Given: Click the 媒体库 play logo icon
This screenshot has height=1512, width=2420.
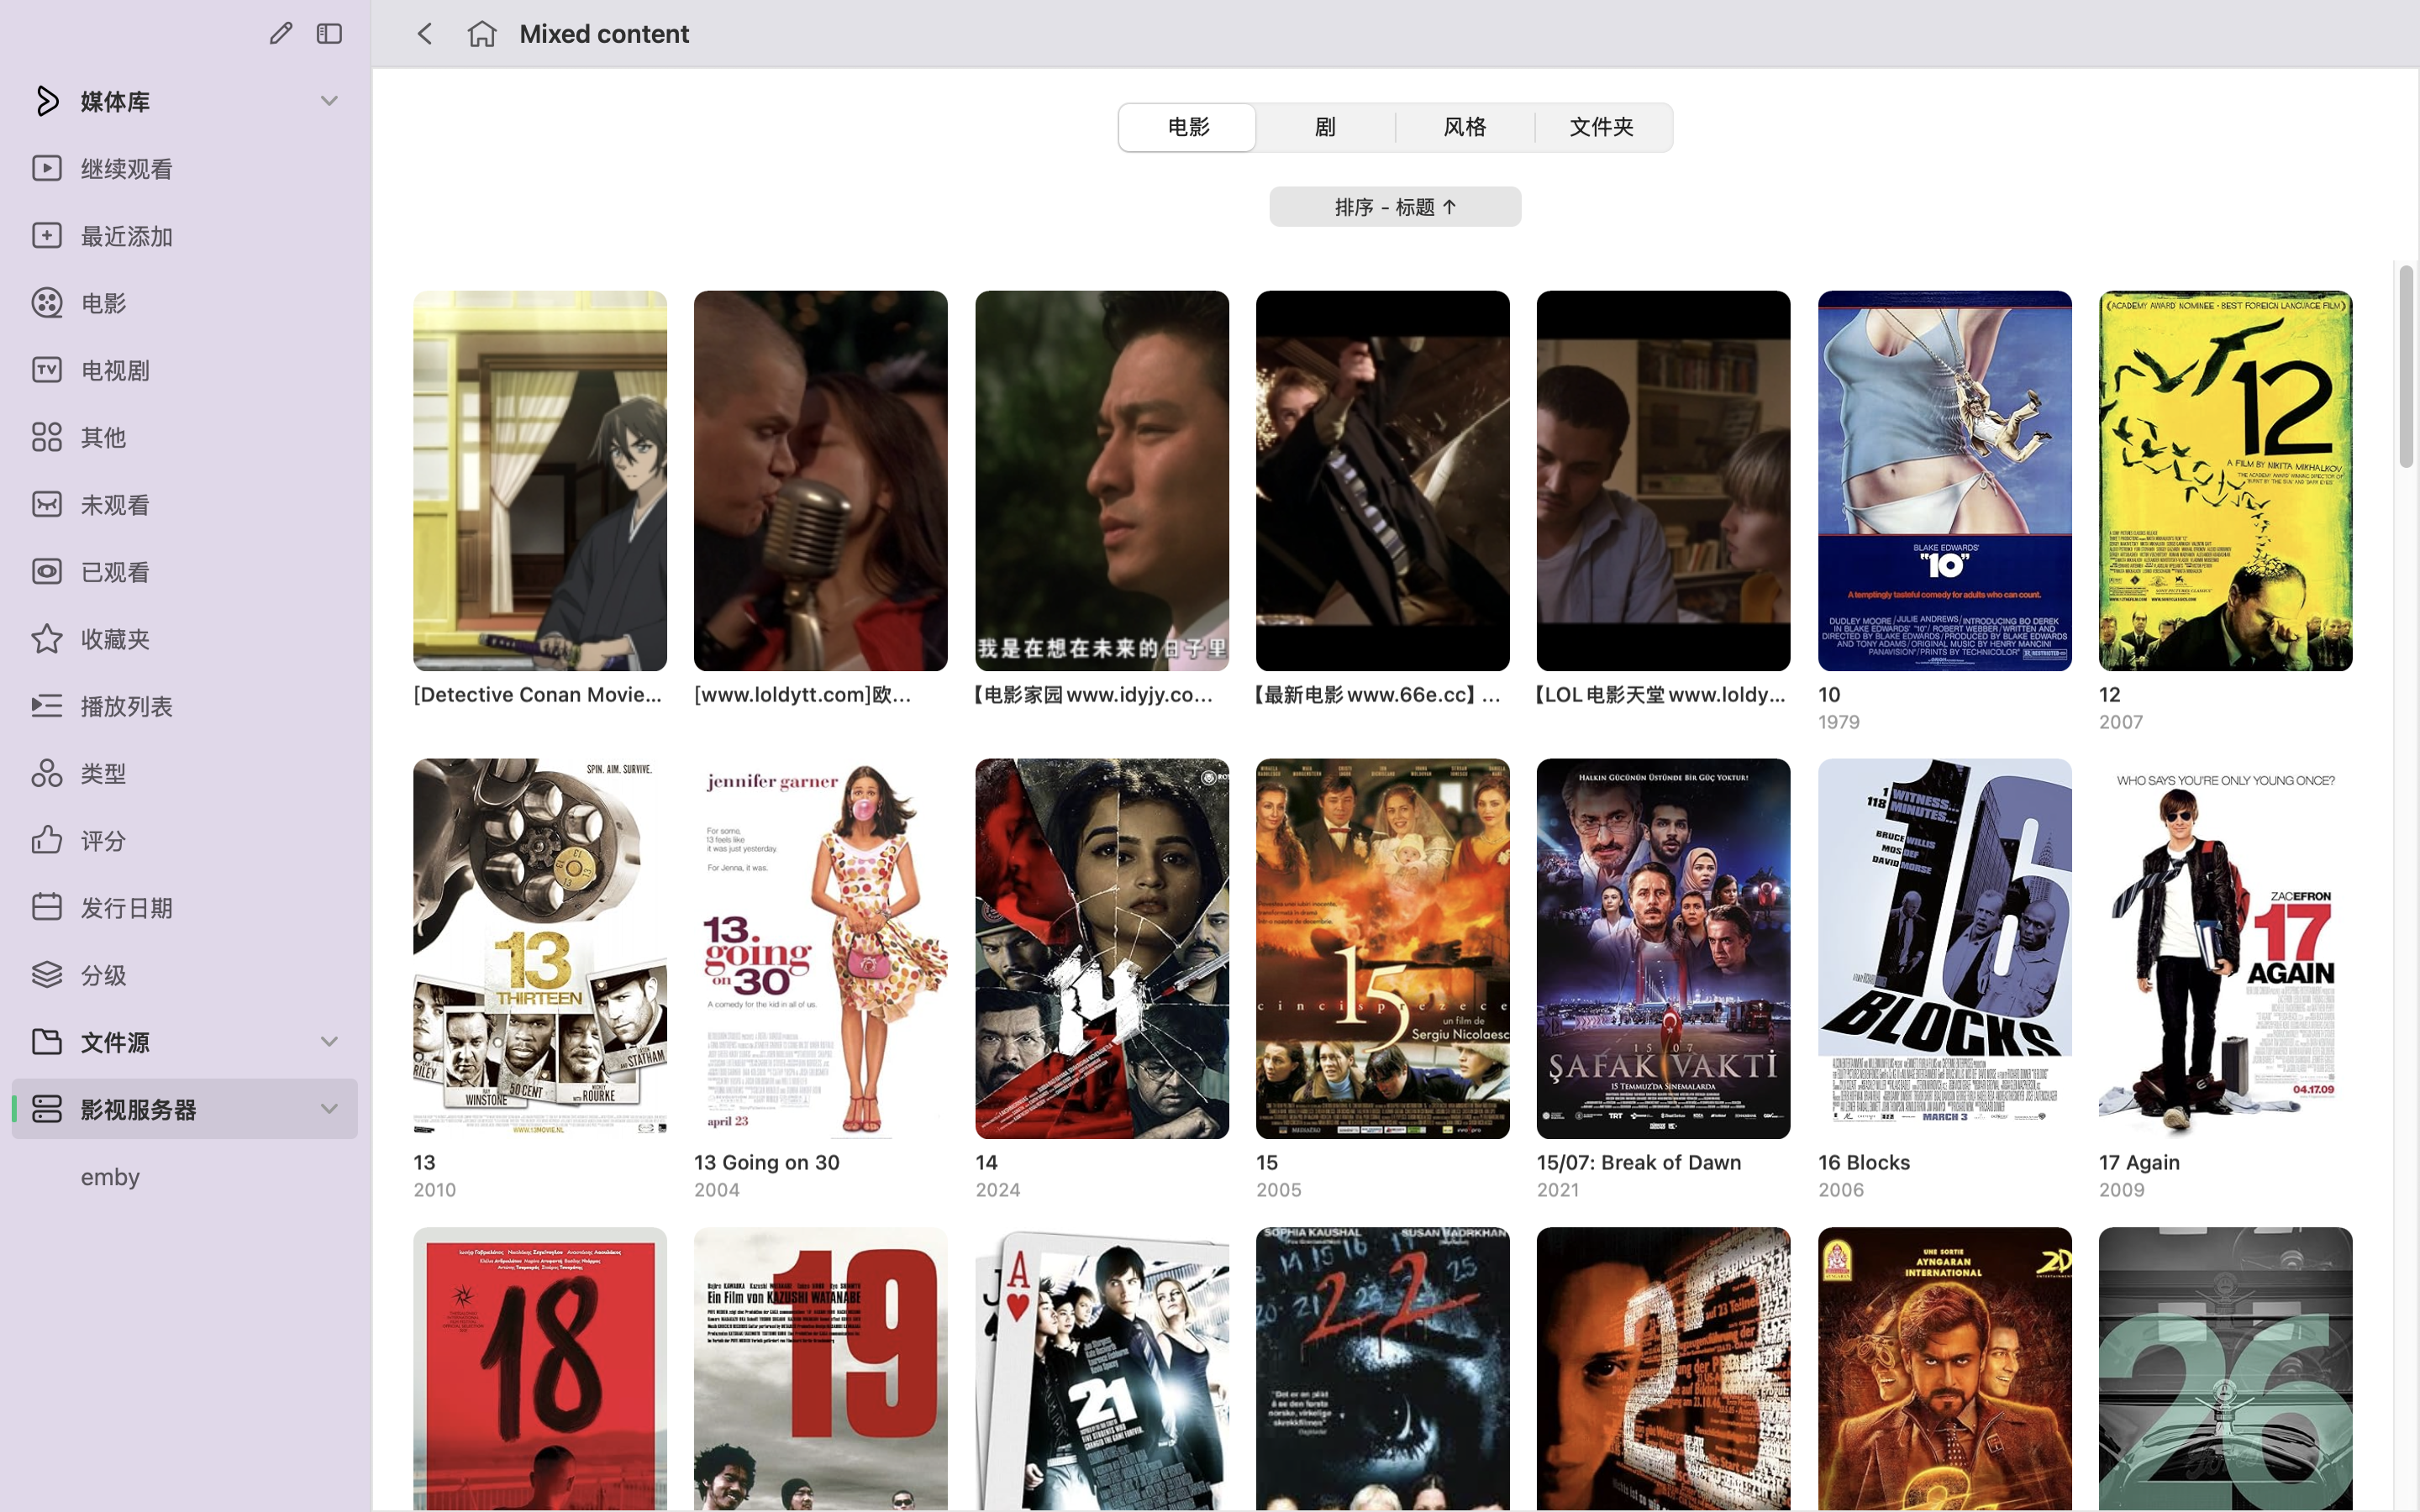Looking at the screenshot, I should (x=46, y=101).
